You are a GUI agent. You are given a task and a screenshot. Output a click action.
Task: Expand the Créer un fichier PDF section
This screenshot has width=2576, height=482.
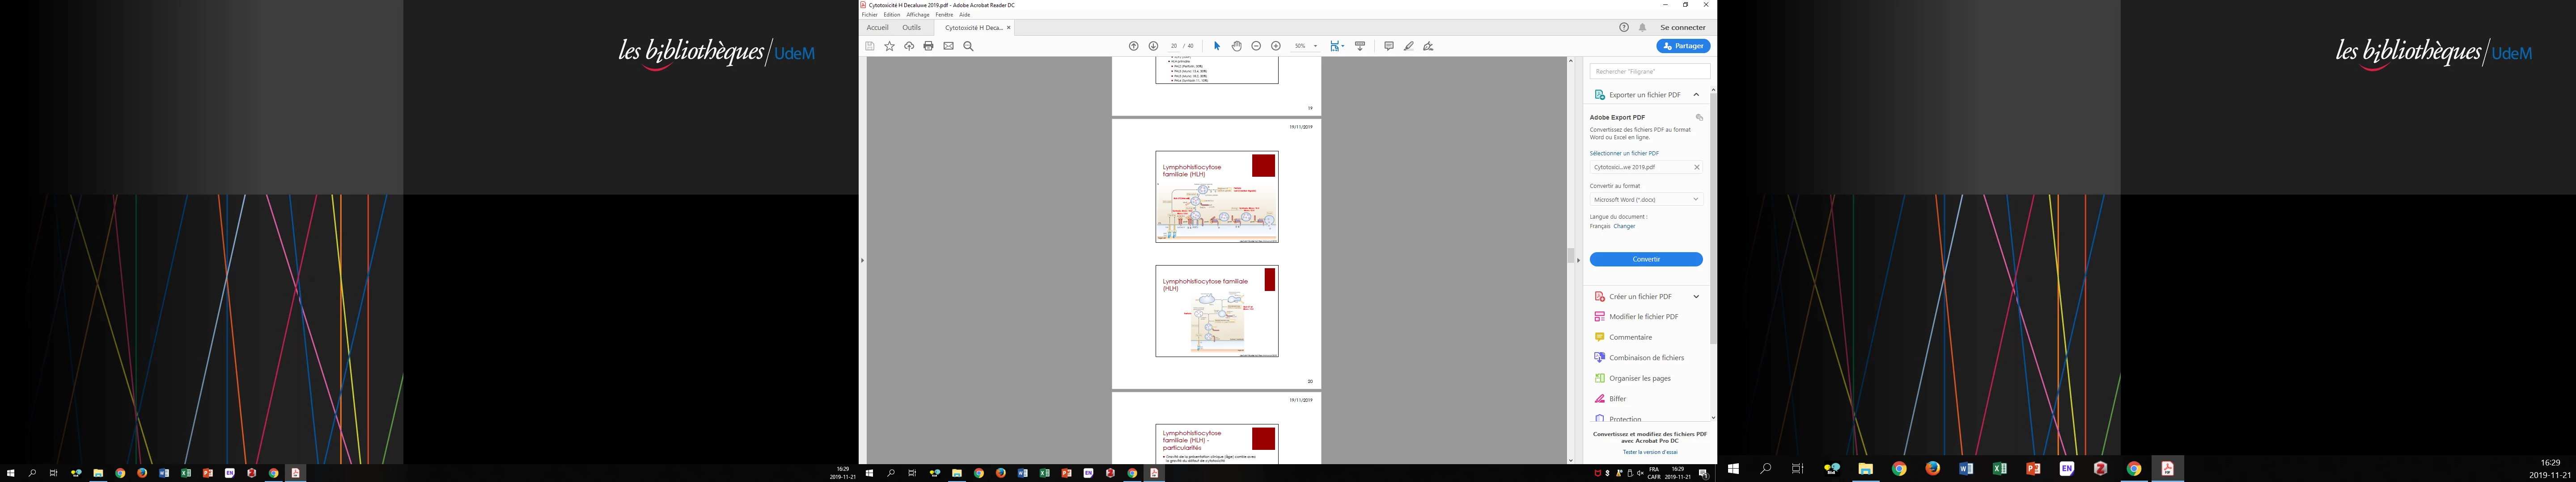1695,296
